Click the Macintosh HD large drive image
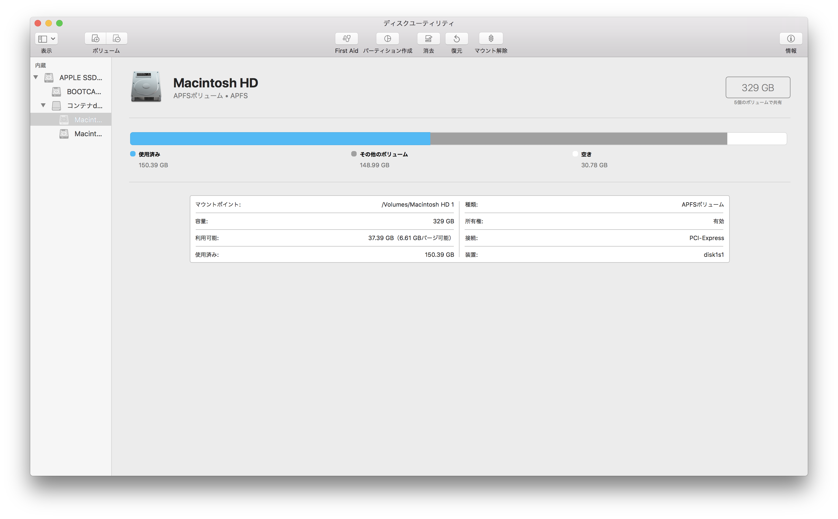The height and width of the screenshot is (519, 838). (x=146, y=87)
